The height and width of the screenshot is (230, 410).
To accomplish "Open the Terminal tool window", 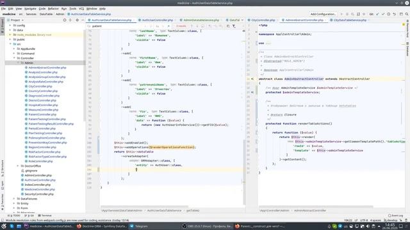I will (45, 216).
